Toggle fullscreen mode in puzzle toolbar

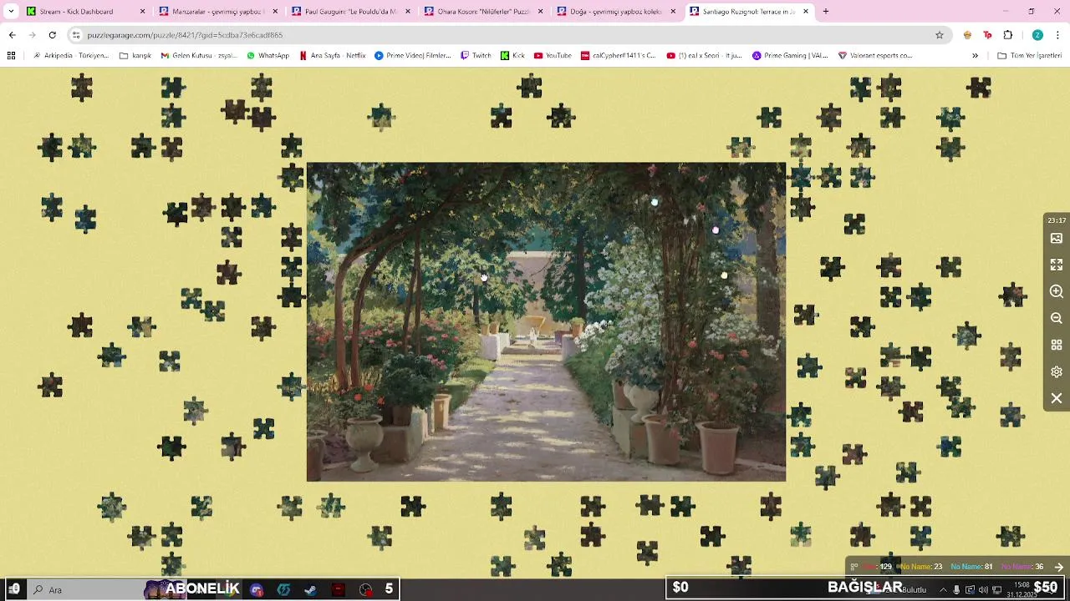coord(1057,265)
